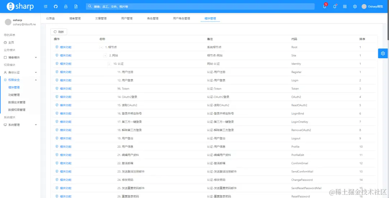Switch to 角色管理 tab
389x198 pixels.
coord(153,18)
